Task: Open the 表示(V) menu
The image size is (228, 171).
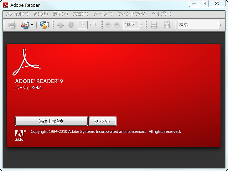Action: (x=60, y=14)
